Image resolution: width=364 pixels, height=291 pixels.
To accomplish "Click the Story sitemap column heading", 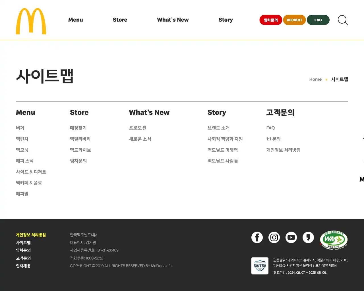I will (x=217, y=113).
